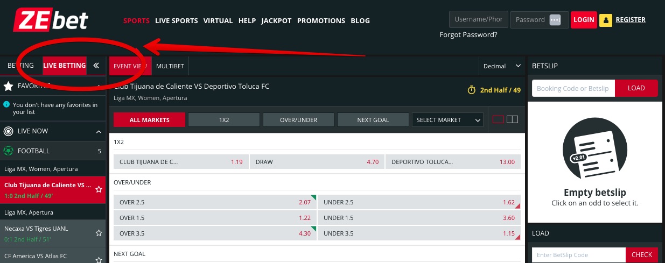Click the Live Now target icon
Viewport: 665px width, 263px height.
[9, 131]
